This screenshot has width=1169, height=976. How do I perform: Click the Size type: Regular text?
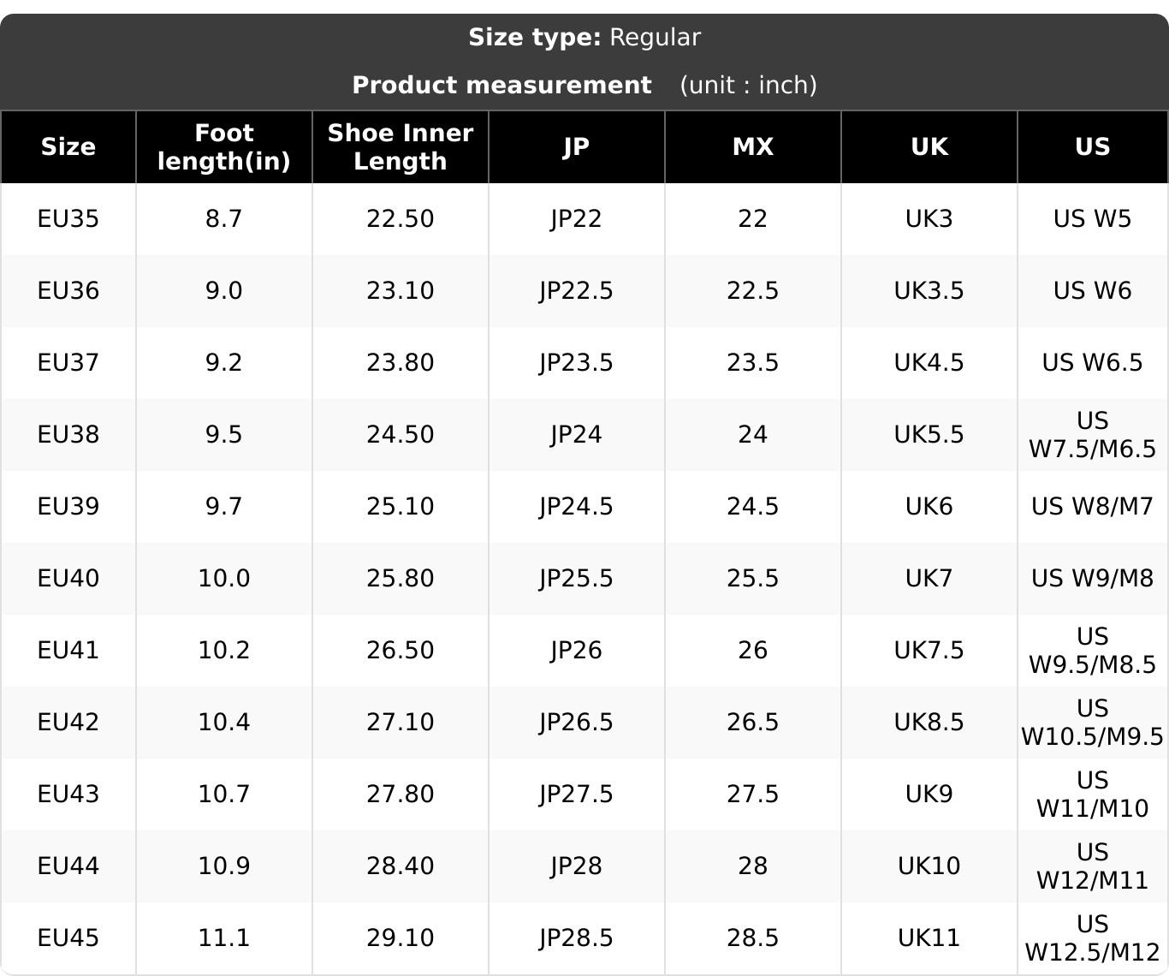pyautogui.click(x=584, y=38)
